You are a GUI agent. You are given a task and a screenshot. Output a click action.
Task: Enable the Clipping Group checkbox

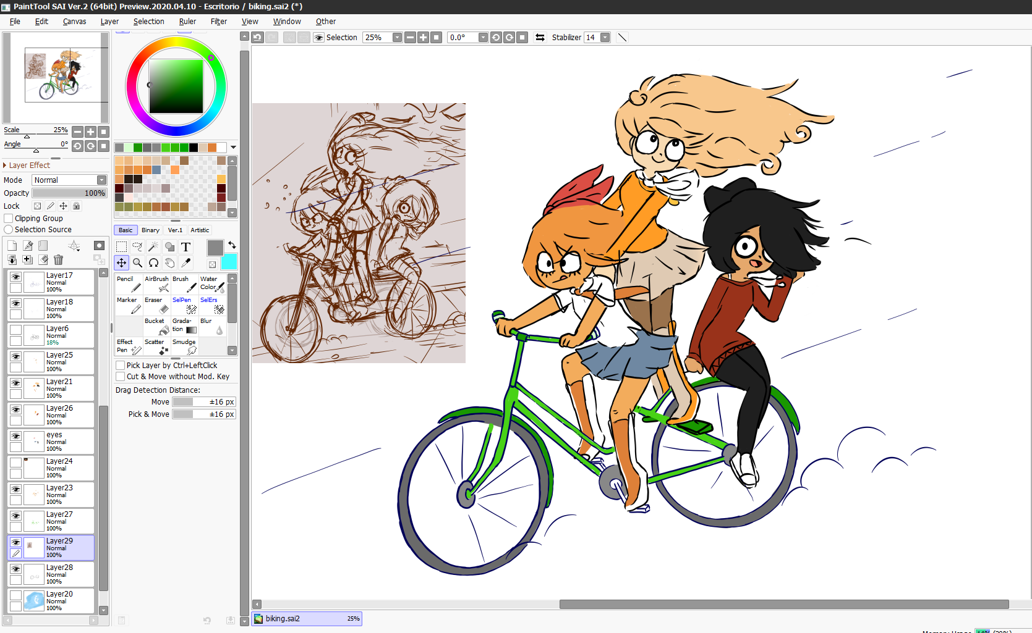point(9,219)
